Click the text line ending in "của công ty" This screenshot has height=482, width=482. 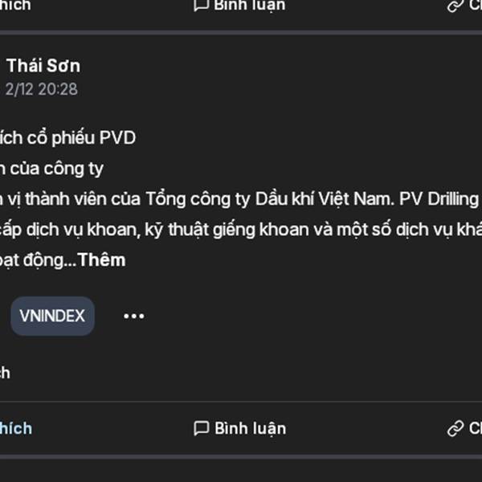[51, 169]
